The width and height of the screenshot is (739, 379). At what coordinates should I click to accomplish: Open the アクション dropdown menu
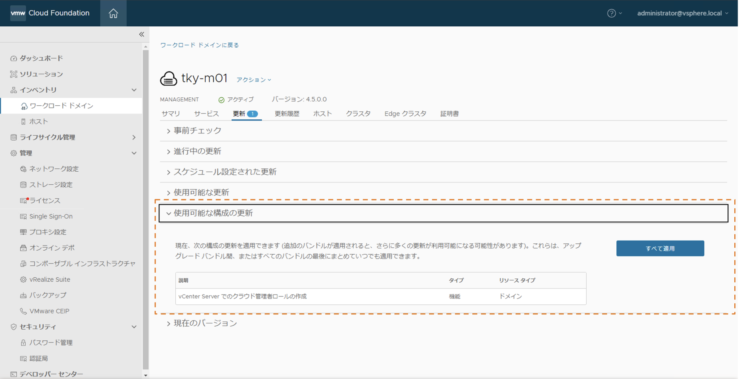click(x=254, y=80)
